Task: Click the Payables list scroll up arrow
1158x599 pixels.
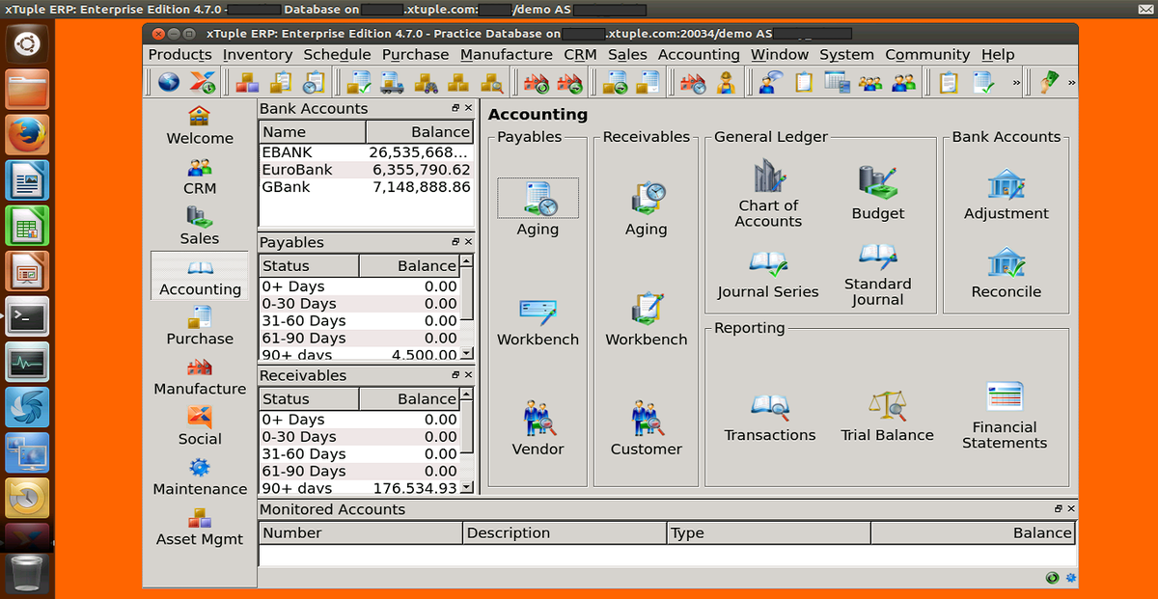Action: 467,261
